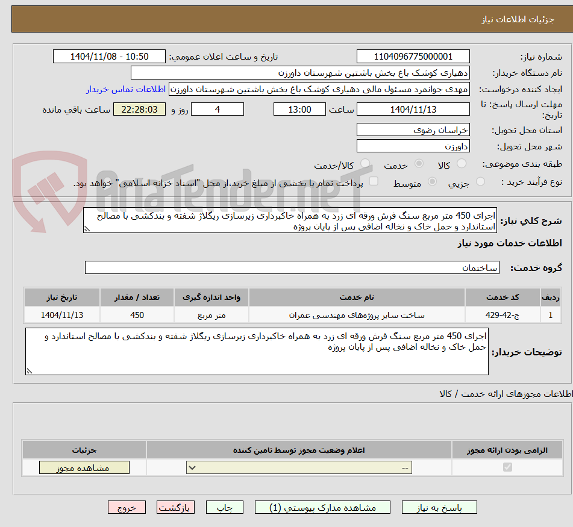Click the buyer organization name field

(300, 73)
